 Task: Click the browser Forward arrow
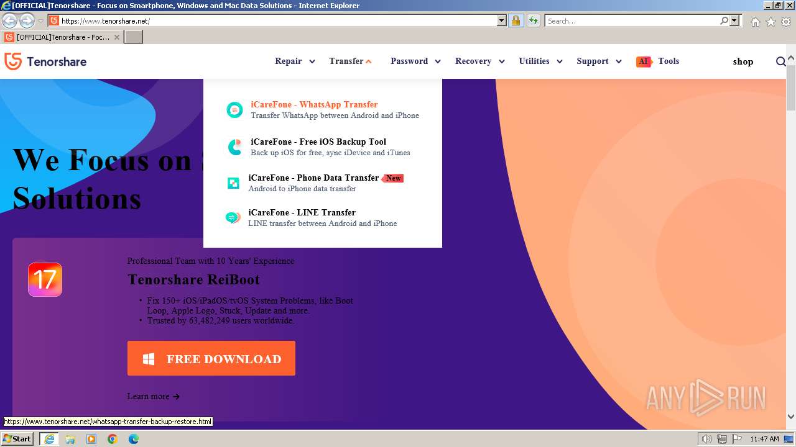pos(27,20)
